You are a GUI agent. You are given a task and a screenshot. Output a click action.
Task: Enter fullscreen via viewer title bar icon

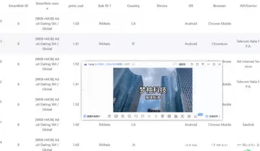click(197, 64)
